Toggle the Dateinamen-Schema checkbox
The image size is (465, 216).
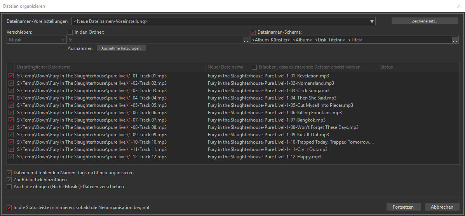pyautogui.click(x=253, y=32)
